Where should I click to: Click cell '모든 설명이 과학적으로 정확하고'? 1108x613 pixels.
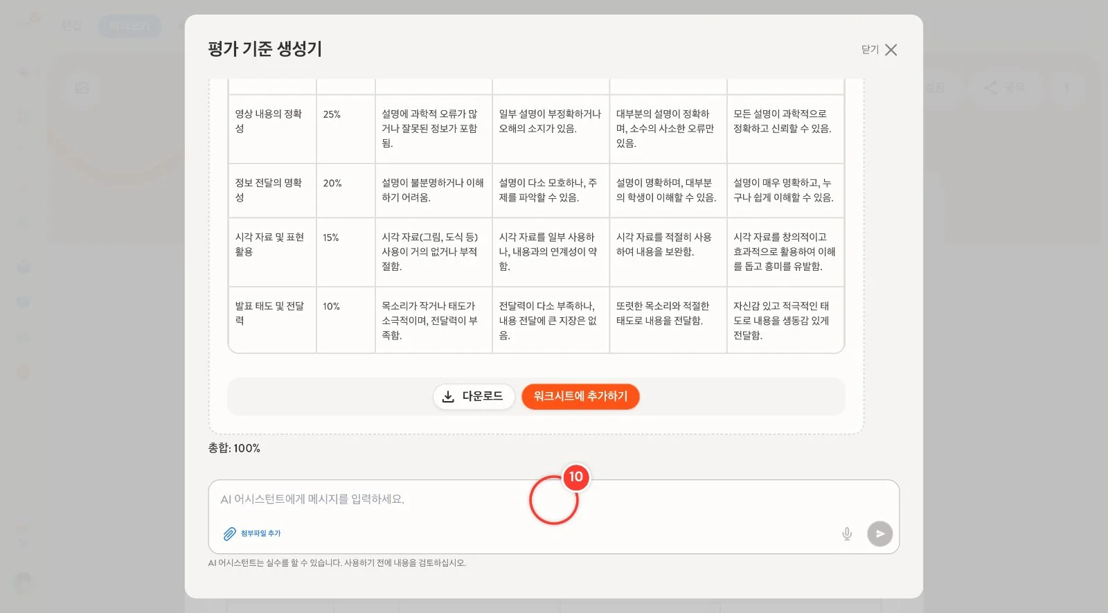point(785,129)
